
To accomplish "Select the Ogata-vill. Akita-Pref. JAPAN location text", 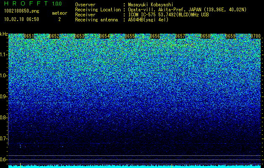I will pyautogui.click(x=187, y=10).
